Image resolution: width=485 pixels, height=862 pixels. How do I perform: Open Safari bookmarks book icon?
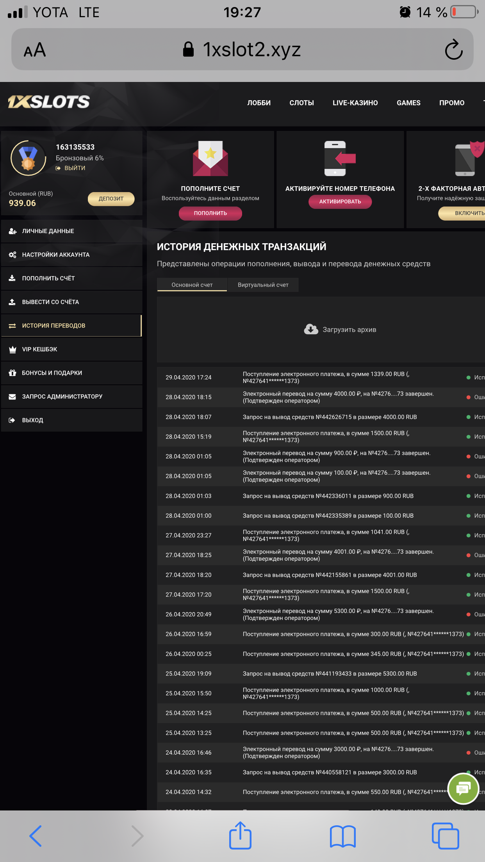tap(342, 836)
